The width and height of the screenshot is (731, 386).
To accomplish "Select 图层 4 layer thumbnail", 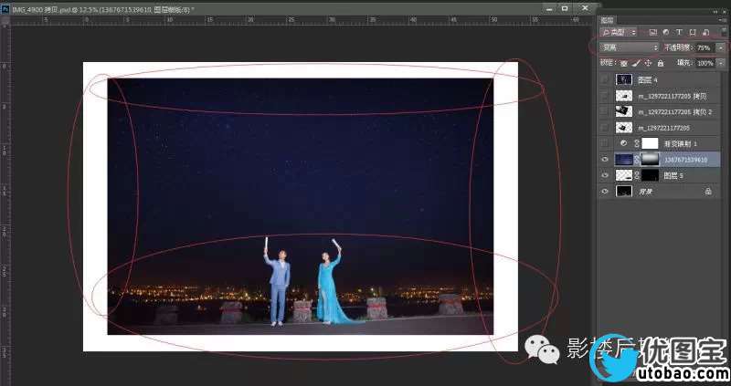I will (624, 80).
